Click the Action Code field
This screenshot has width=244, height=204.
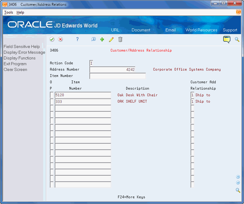coord(91,63)
